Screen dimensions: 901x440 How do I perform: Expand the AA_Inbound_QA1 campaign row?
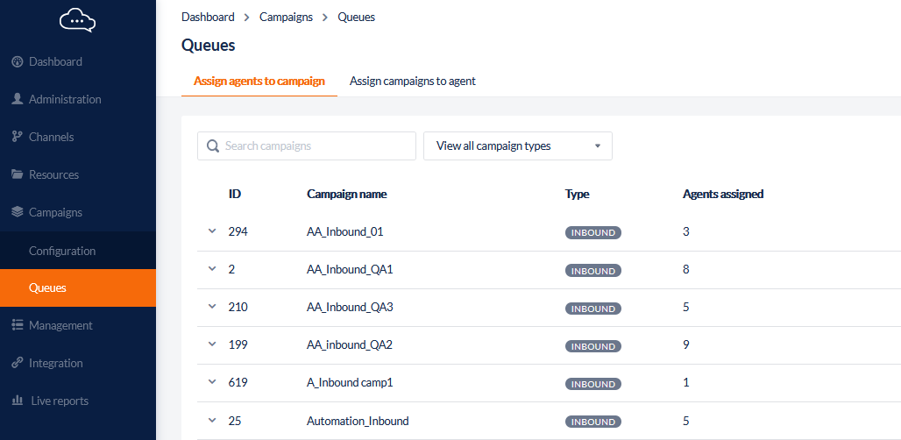coord(211,269)
